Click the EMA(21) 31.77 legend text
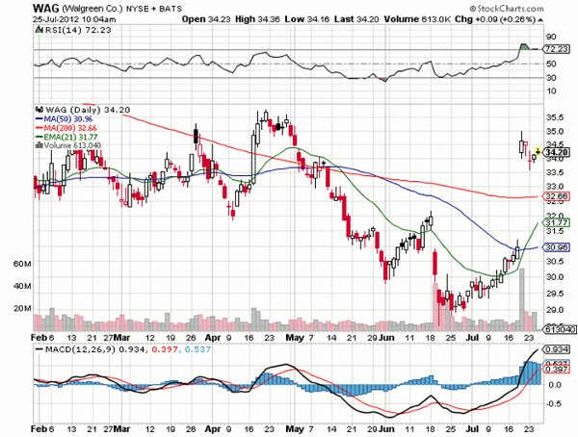The height and width of the screenshot is (437, 578). (x=70, y=137)
